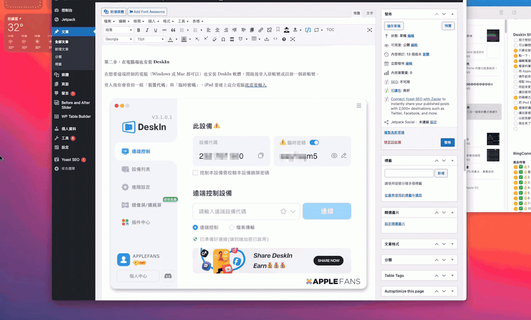Click the 儲存草稿 save draft button

tap(394, 25)
